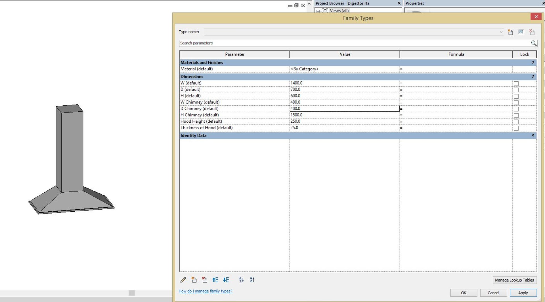Click the Edit Parameter pencil icon
545x302 pixels.
(183, 280)
